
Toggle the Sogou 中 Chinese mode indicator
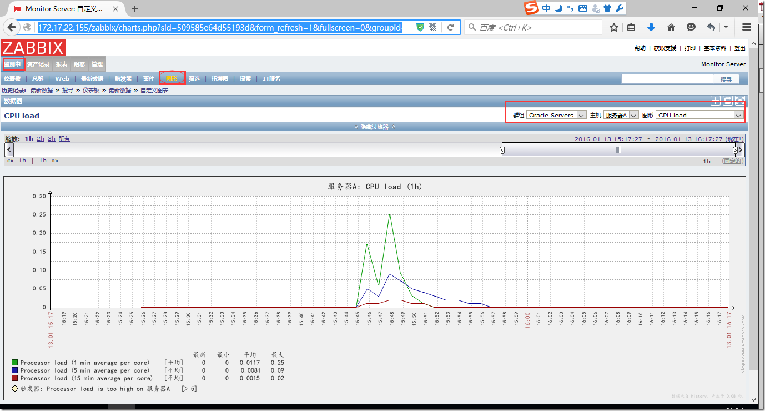click(x=546, y=8)
